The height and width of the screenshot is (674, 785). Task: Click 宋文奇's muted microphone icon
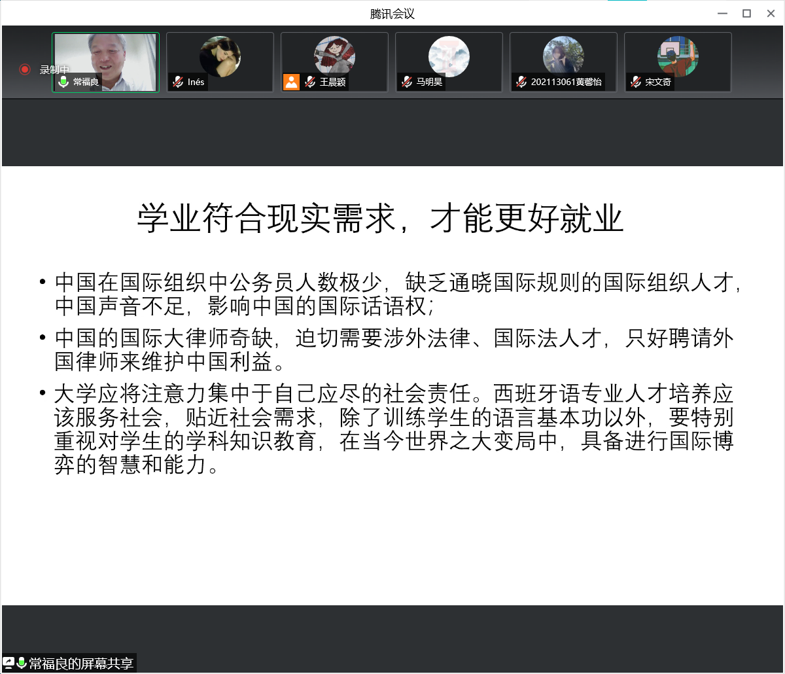636,82
